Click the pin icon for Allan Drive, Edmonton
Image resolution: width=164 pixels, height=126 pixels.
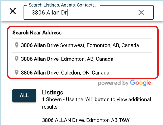[17, 59]
